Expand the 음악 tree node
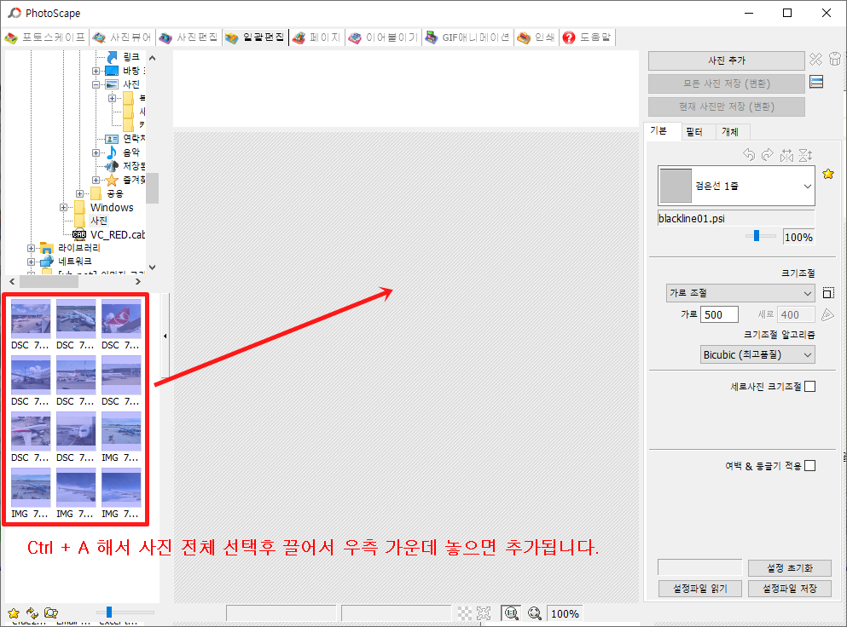847x627 pixels. pyautogui.click(x=96, y=152)
